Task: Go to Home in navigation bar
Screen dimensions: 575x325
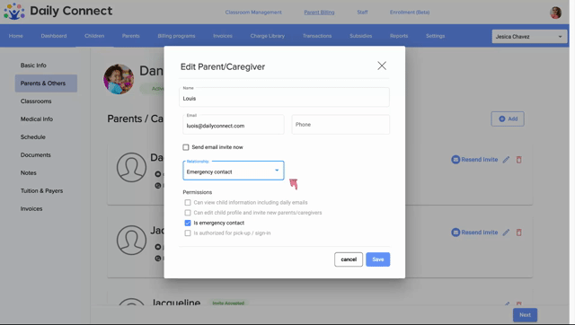Action: (16, 36)
